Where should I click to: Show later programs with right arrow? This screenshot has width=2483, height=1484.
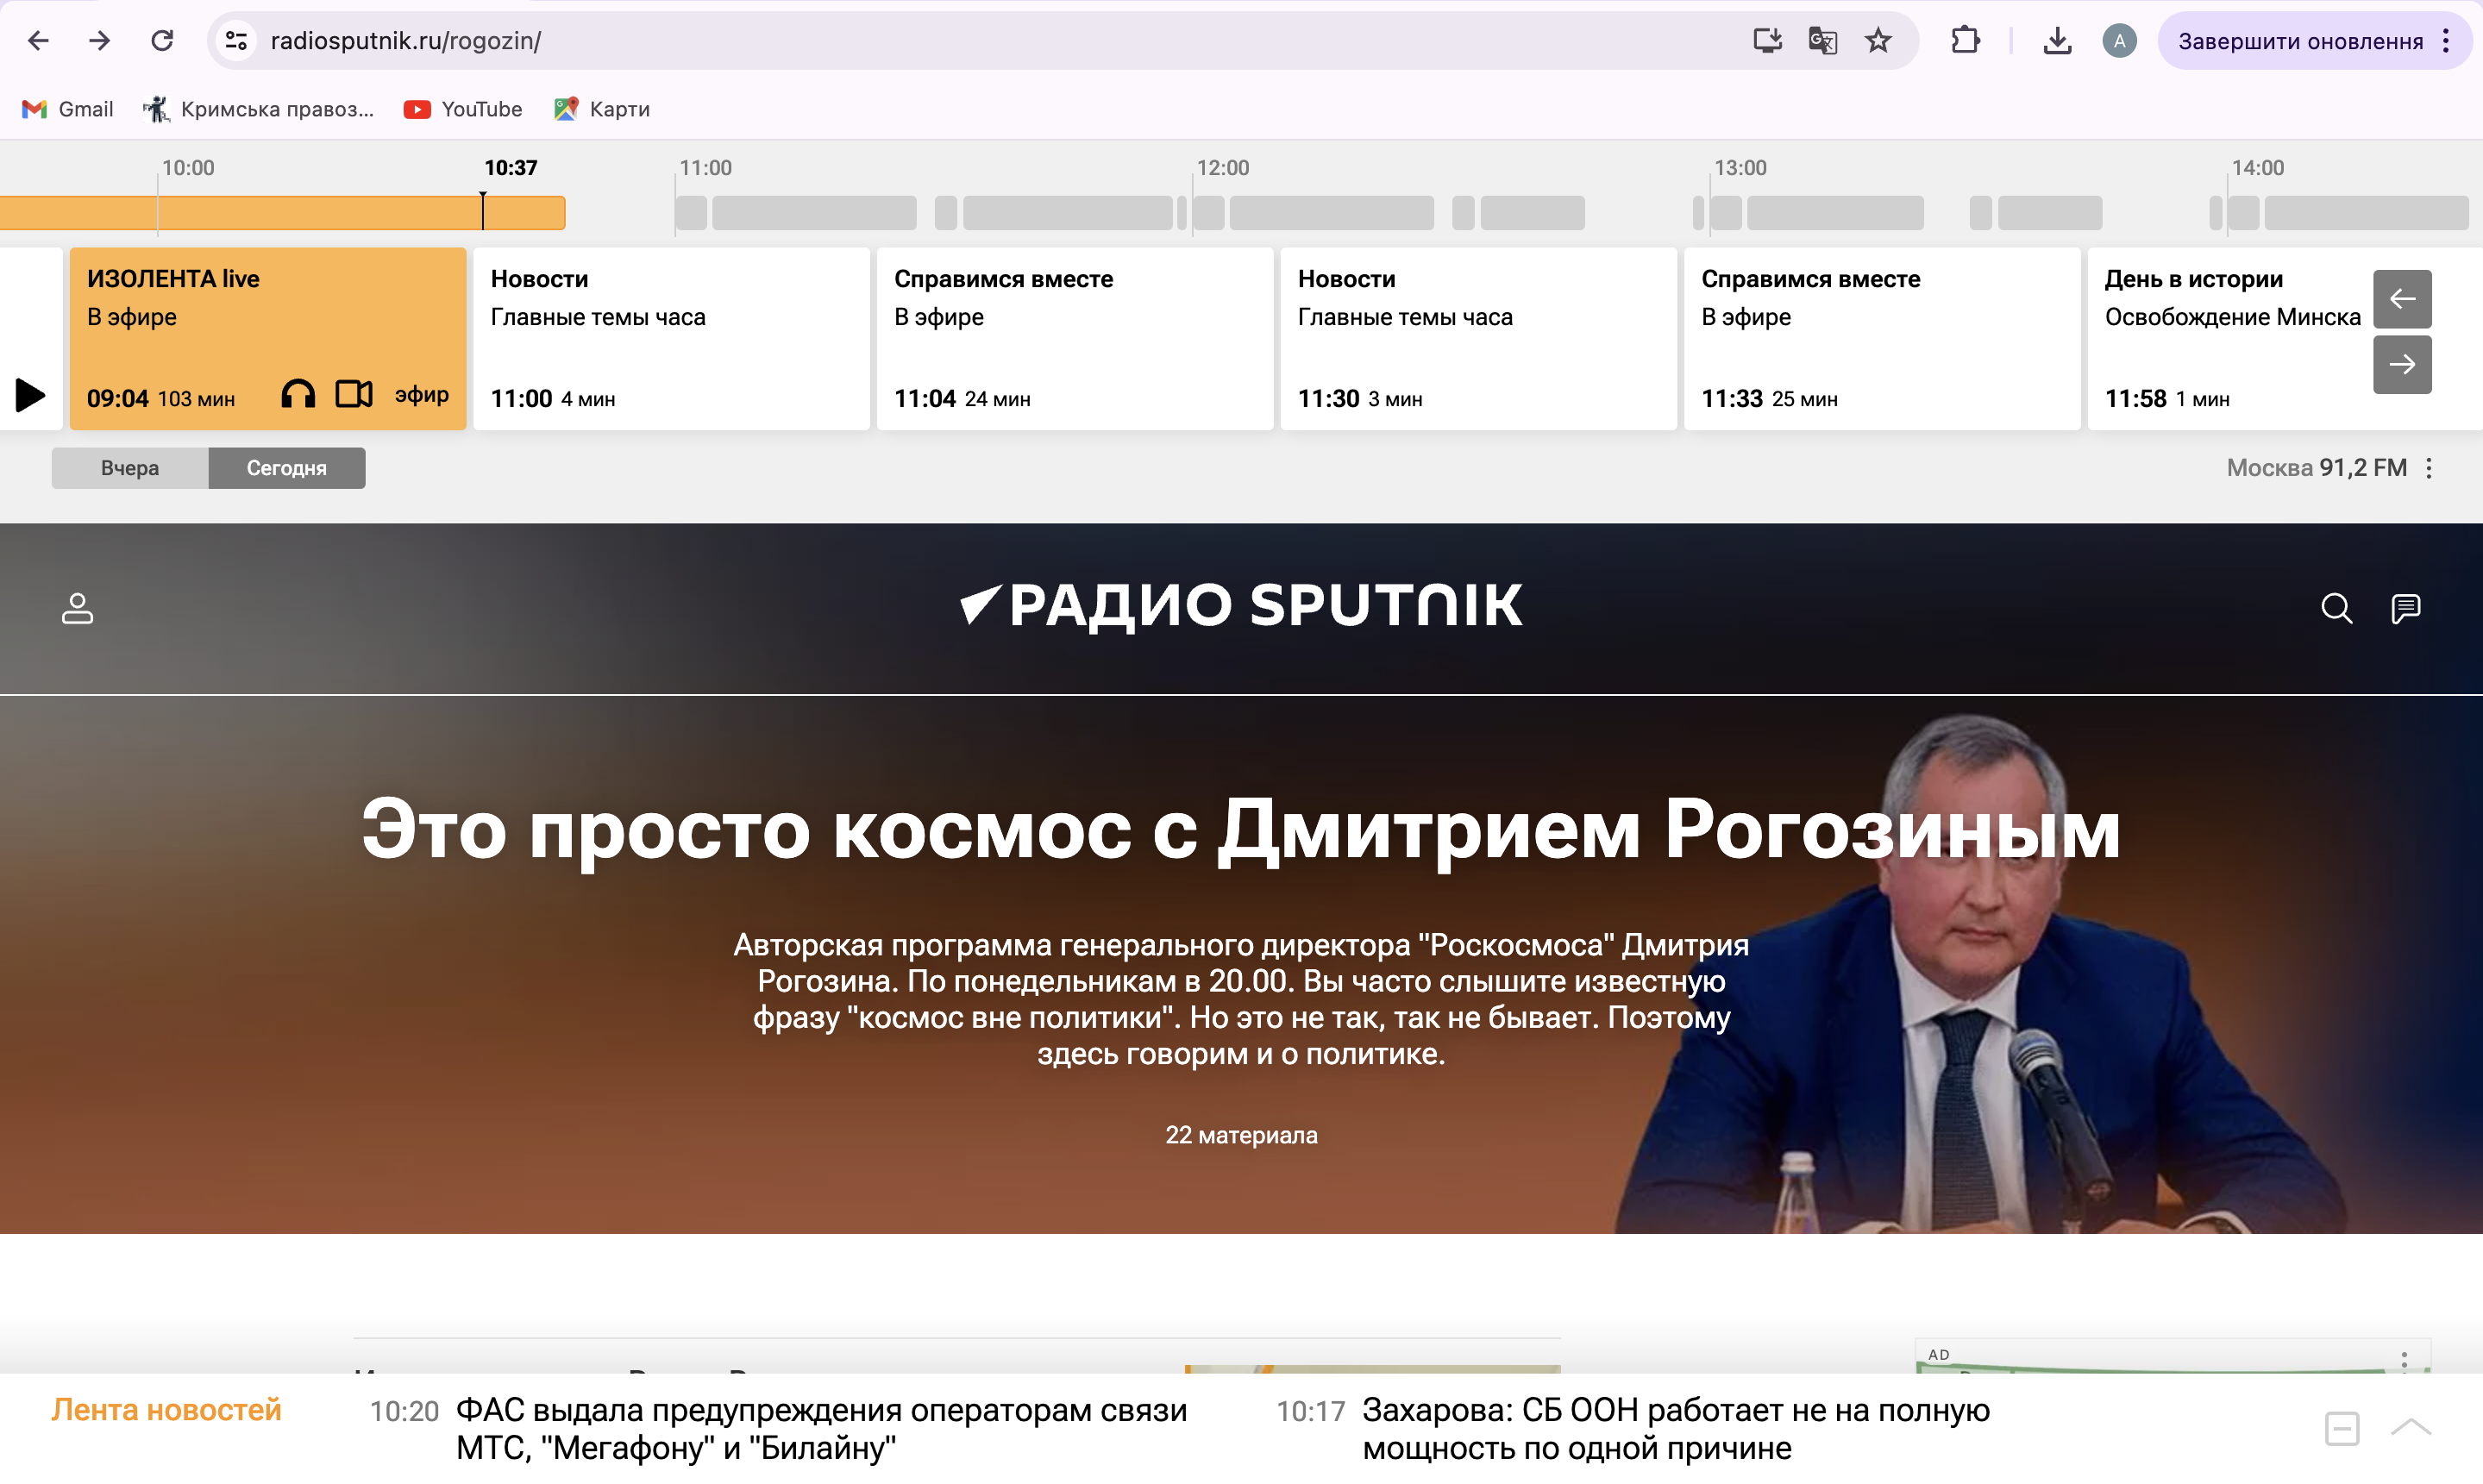[x=2402, y=365]
